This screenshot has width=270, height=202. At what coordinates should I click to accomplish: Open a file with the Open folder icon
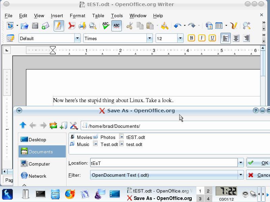pyautogui.click(x=24, y=26)
